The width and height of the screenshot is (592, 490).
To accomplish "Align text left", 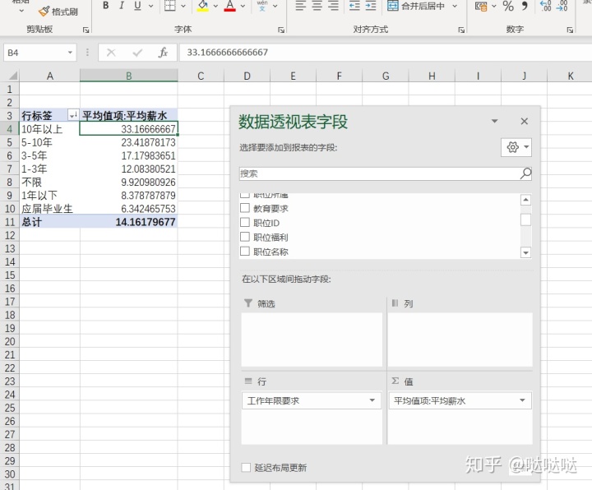I will (301, 6).
